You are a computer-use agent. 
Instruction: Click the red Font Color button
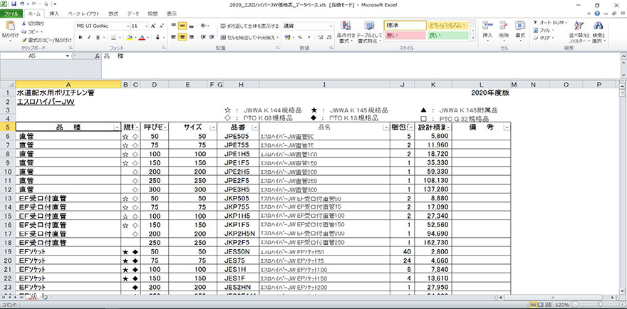(x=142, y=38)
